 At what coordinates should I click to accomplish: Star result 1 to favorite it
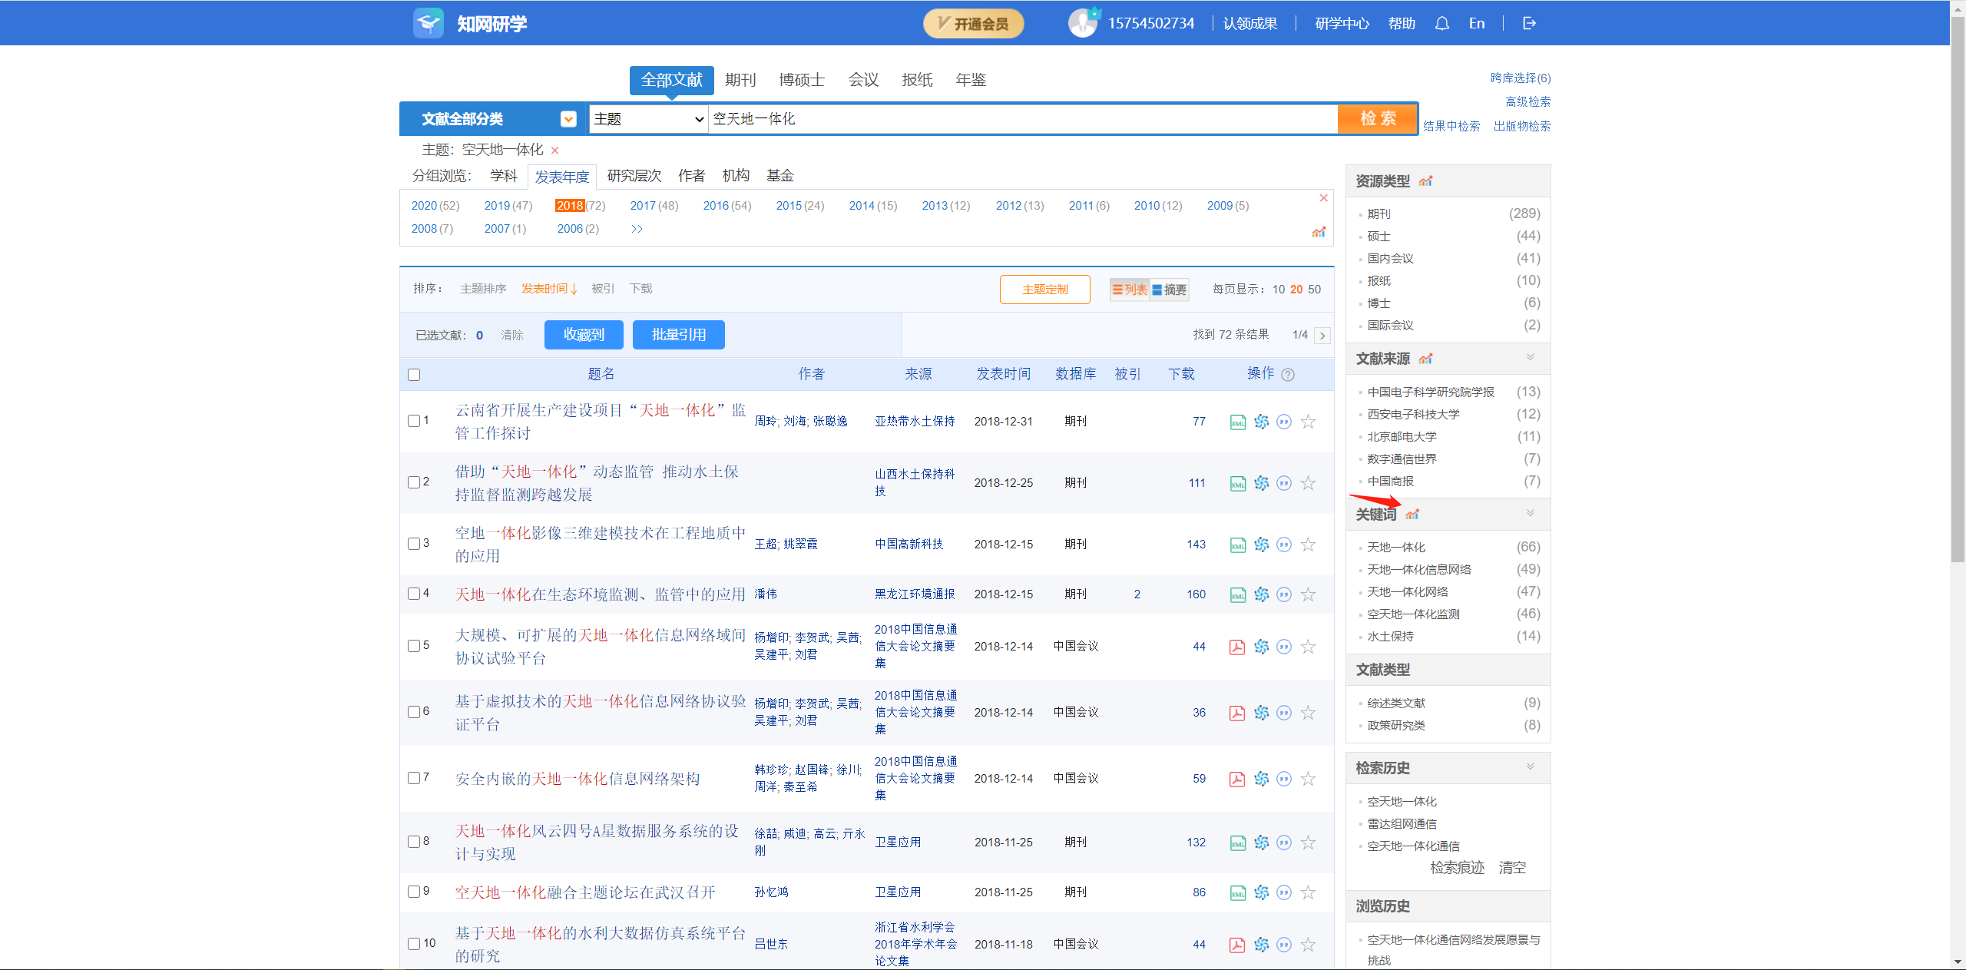click(x=1308, y=421)
